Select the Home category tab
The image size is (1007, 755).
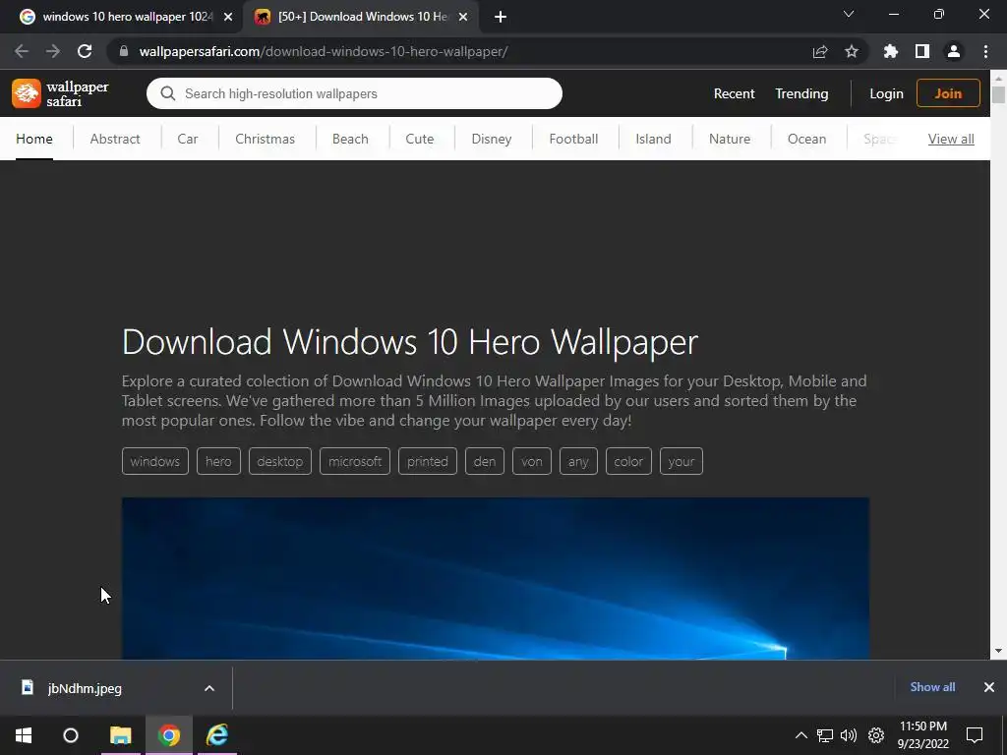pos(34,139)
